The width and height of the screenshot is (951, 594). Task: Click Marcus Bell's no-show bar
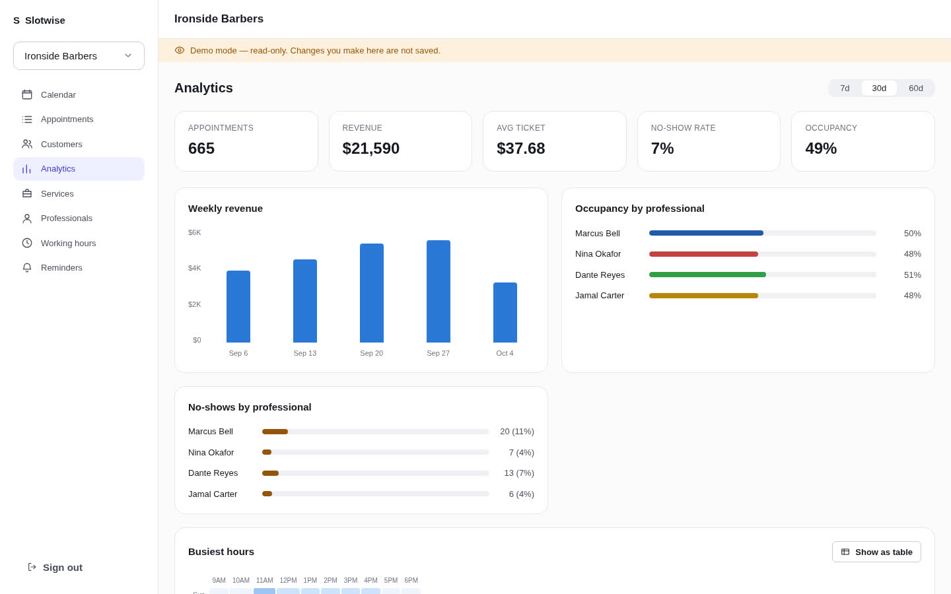(275, 432)
